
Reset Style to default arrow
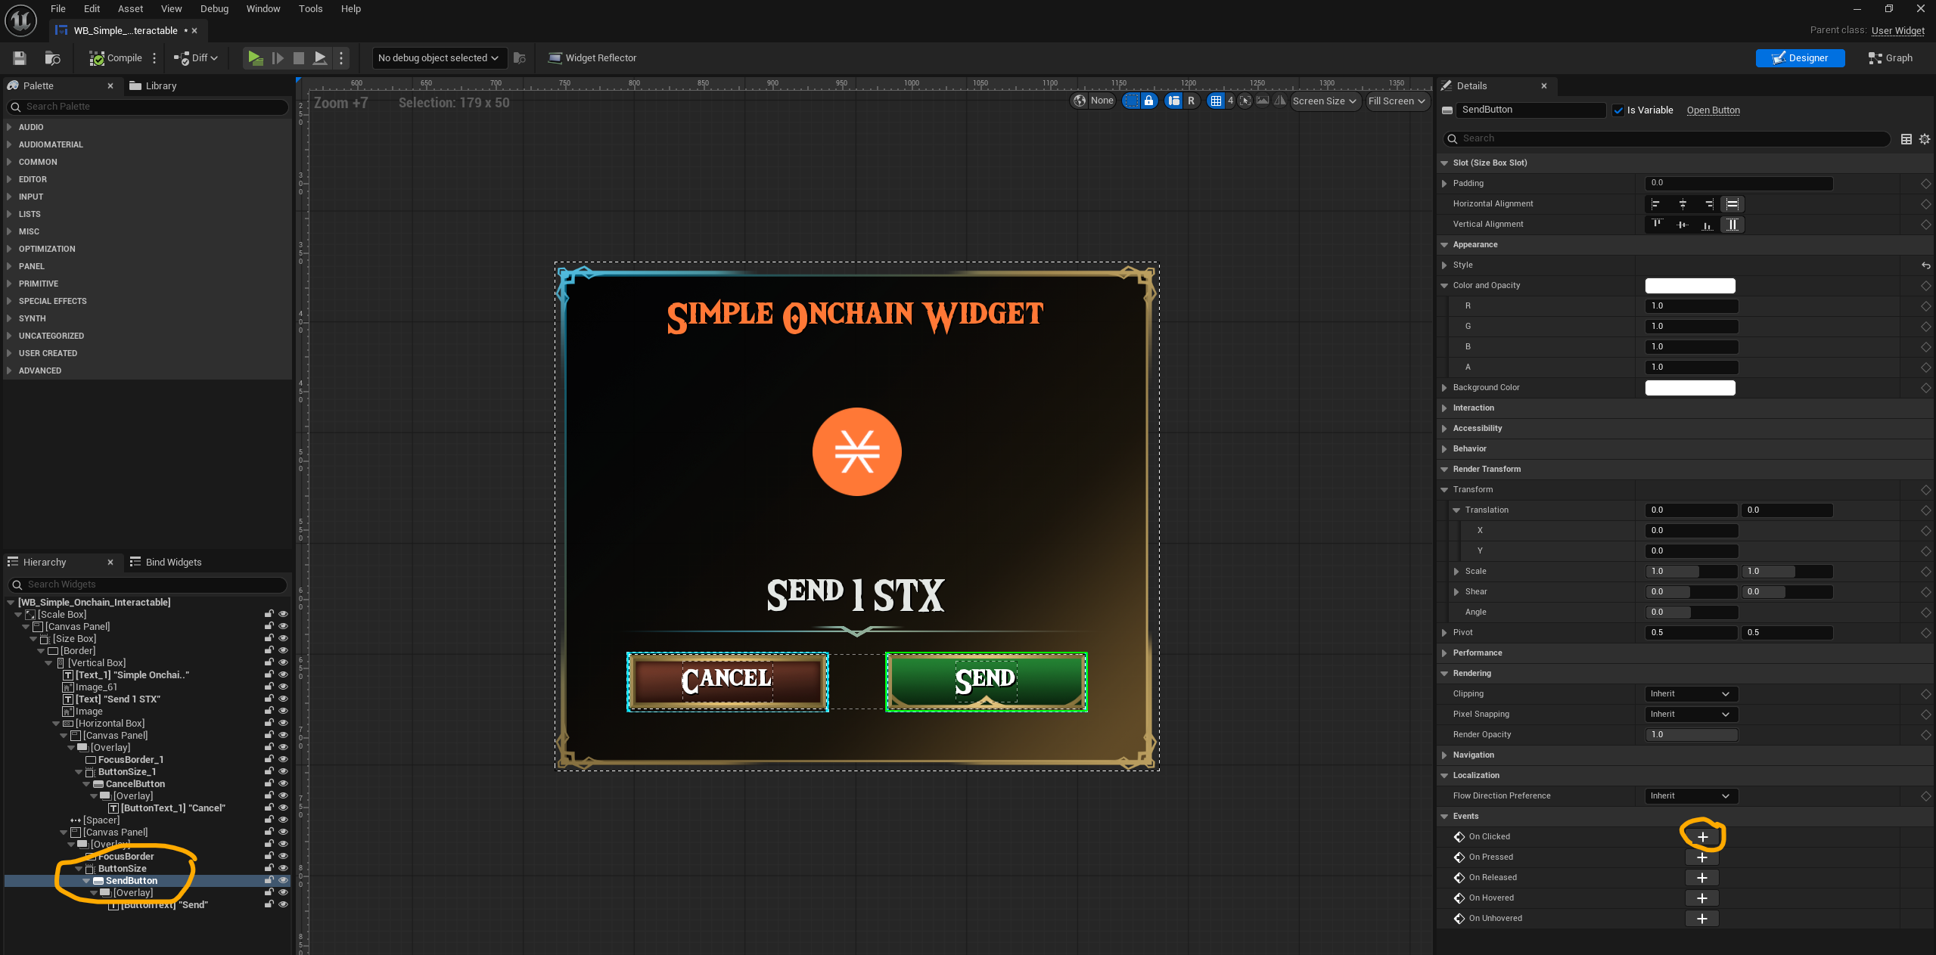(1925, 265)
